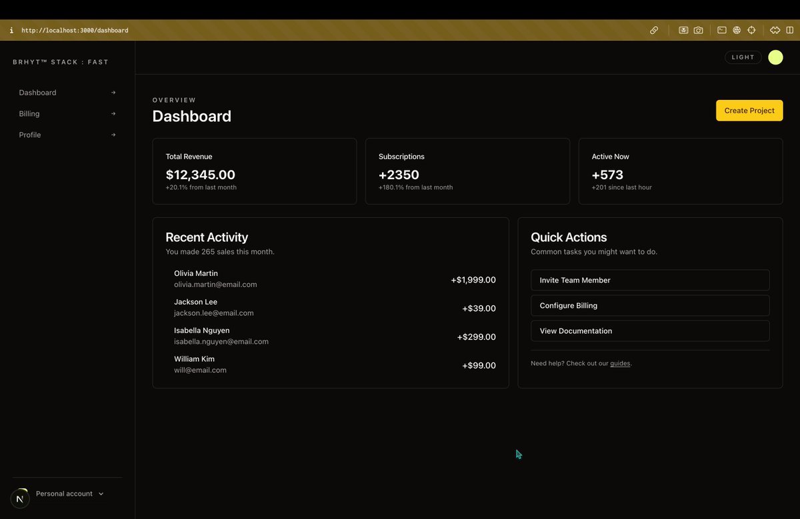This screenshot has height=519, width=800.
Task: Open View Documentation action
Action: pyautogui.click(x=650, y=331)
